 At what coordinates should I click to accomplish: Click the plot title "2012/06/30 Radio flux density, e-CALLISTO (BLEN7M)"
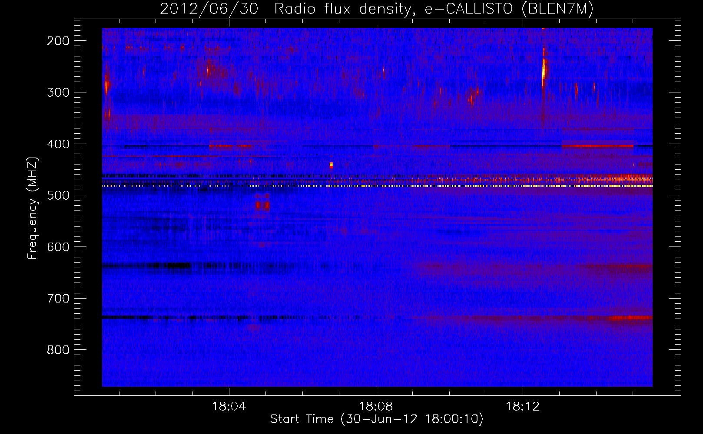376,9
